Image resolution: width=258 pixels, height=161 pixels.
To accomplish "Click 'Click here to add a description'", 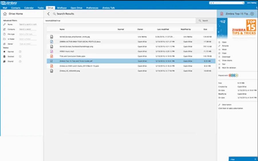I will [231, 108].
